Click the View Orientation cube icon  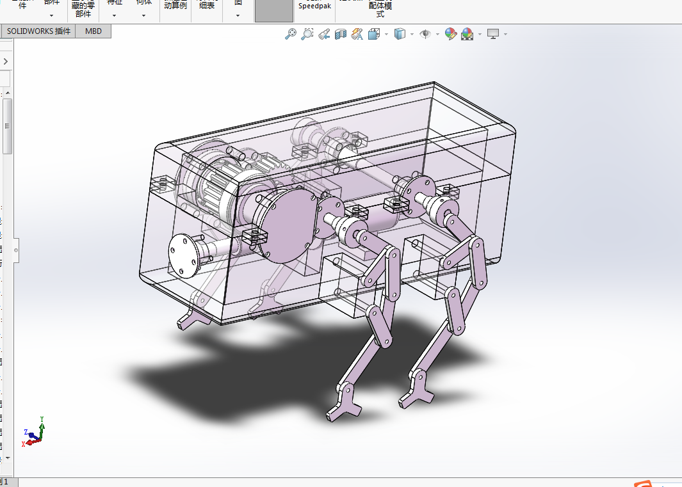point(373,34)
